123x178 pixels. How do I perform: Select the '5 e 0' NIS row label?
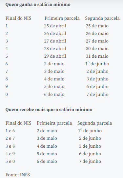(10, 162)
